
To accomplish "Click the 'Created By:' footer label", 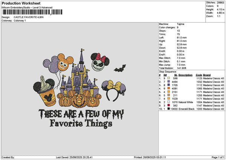I will (8, 157).
